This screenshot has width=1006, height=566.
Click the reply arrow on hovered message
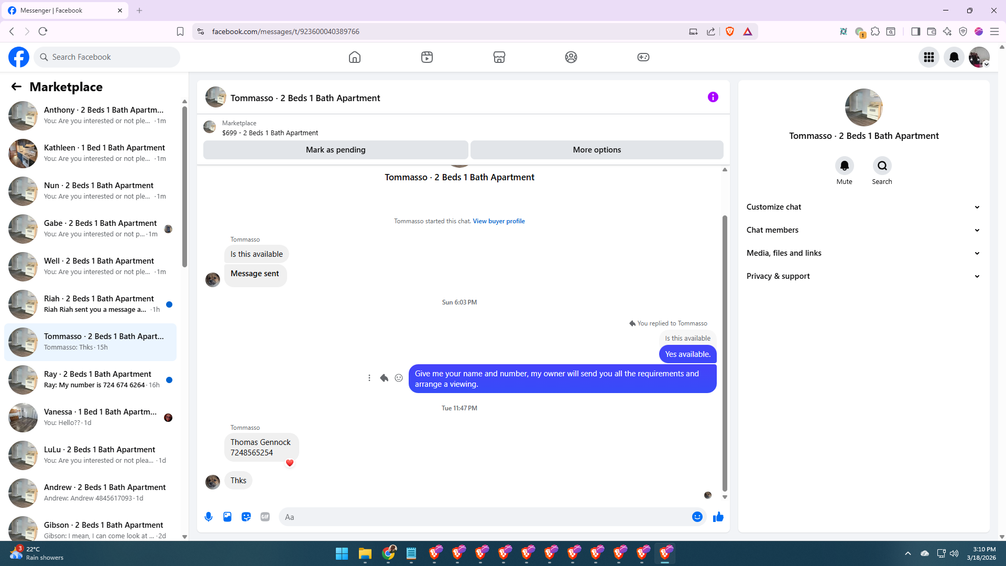coord(384,378)
